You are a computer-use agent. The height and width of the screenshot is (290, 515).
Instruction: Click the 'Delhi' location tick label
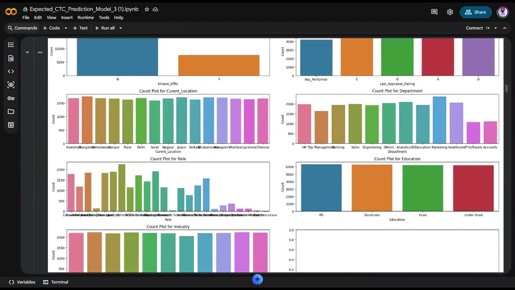141,147
